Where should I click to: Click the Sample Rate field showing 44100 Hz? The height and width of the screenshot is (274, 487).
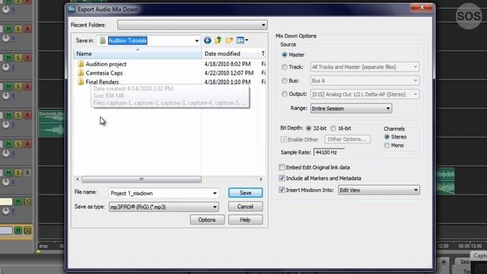(x=329, y=152)
